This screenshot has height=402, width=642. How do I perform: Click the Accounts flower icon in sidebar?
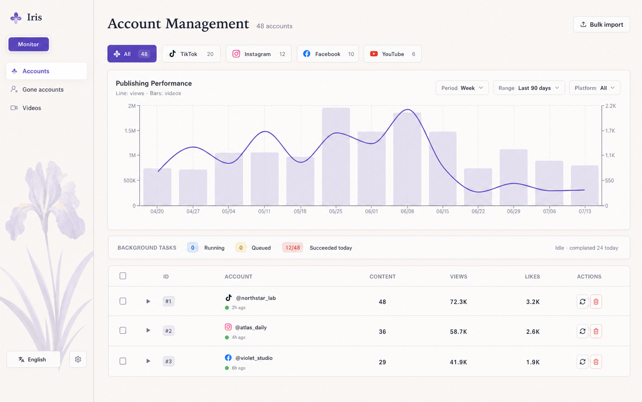coord(15,71)
